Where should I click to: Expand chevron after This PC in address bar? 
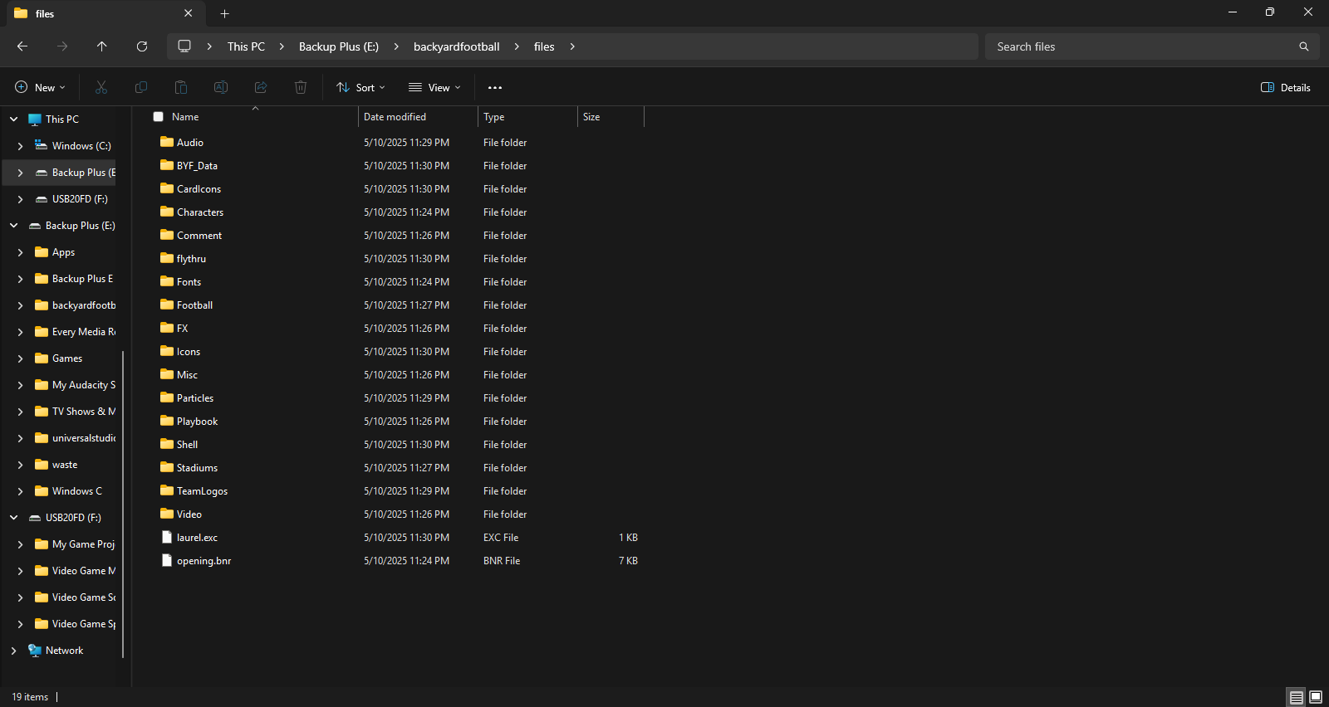282,46
